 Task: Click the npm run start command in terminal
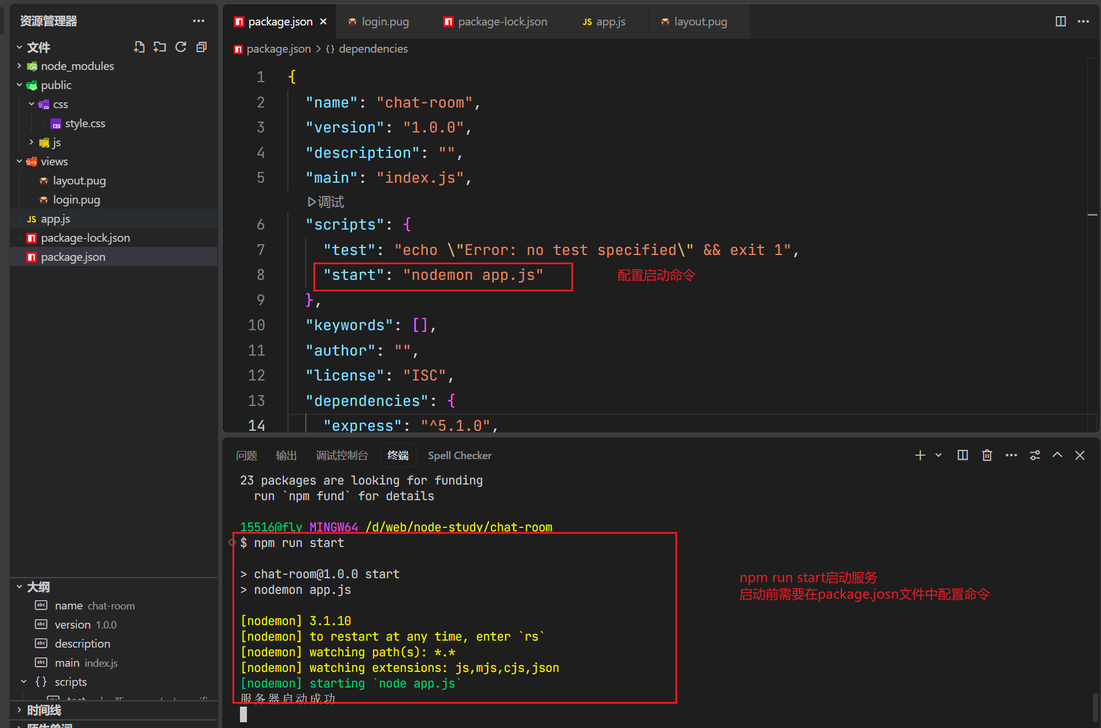[299, 542]
